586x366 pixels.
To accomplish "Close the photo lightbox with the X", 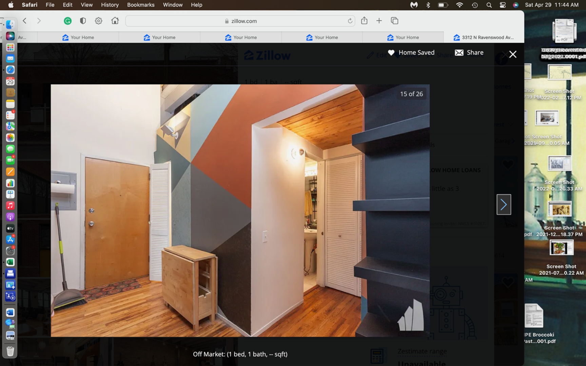I will [x=512, y=54].
